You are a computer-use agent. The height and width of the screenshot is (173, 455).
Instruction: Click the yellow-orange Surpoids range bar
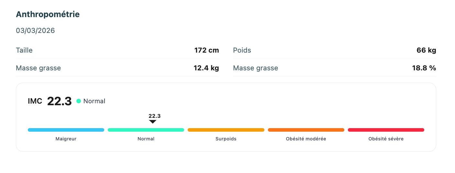pyautogui.click(x=226, y=130)
